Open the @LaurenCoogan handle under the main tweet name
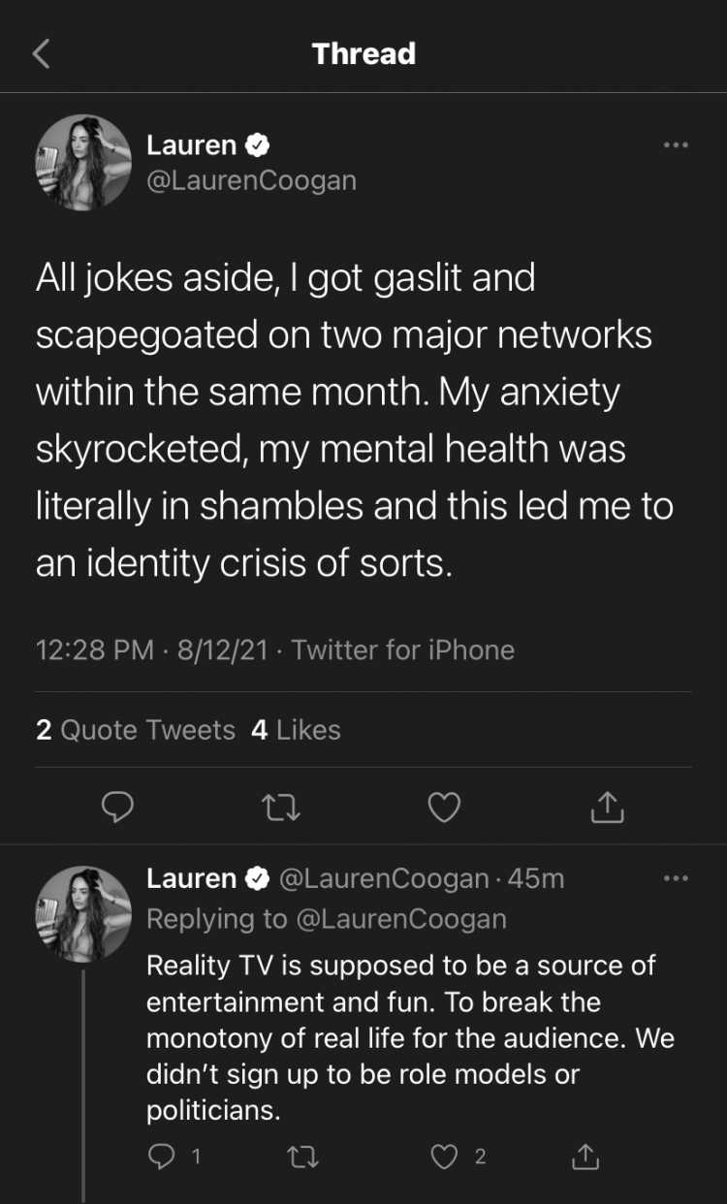This screenshot has width=727, height=1204. (x=251, y=180)
